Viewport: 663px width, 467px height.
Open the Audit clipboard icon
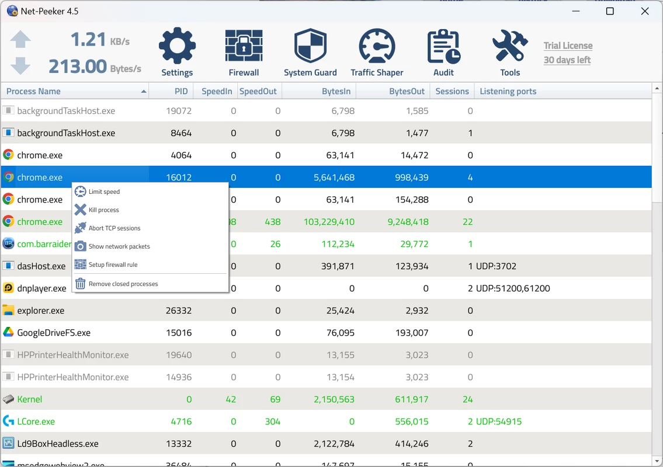(443, 46)
